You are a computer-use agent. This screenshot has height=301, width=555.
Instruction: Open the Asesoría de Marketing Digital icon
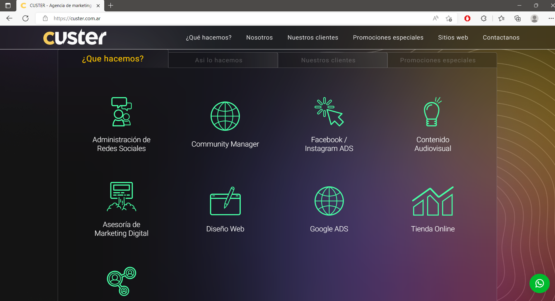click(x=122, y=197)
